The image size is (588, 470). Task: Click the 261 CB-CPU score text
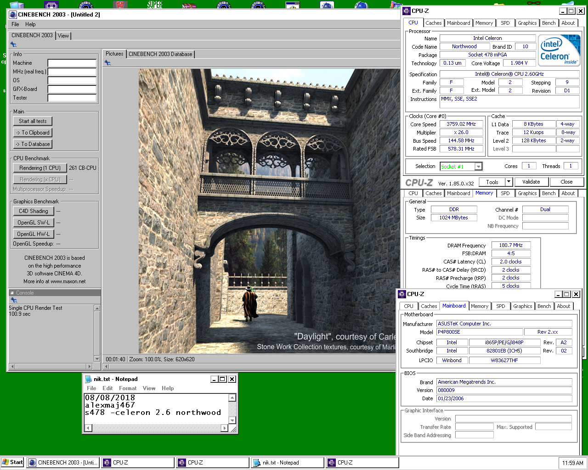tap(83, 168)
